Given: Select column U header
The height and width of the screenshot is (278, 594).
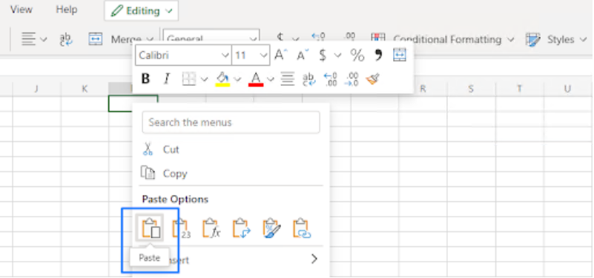Looking at the screenshot, I should pyautogui.click(x=567, y=89).
